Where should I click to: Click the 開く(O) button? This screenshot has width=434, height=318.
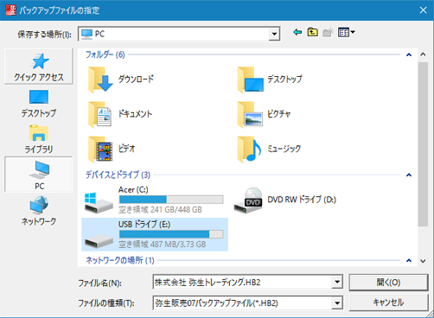tap(388, 283)
